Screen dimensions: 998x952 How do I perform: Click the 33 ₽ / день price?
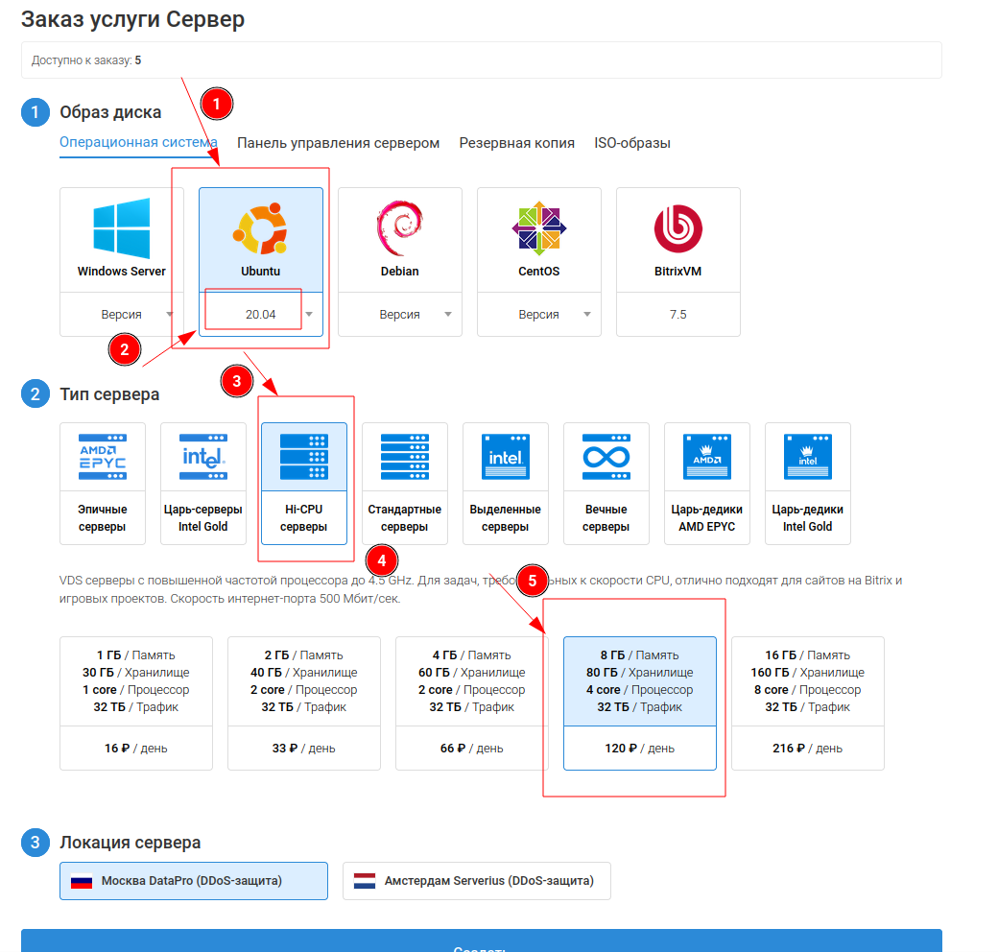pos(303,749)
